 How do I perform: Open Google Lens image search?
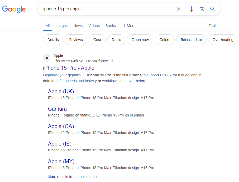point(202,9)
